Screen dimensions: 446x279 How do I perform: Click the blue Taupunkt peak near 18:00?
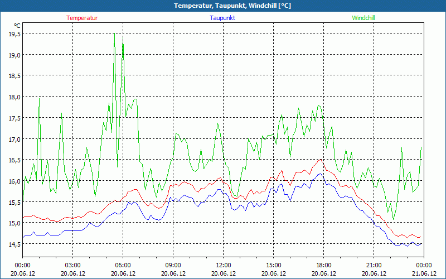point(321,174)
